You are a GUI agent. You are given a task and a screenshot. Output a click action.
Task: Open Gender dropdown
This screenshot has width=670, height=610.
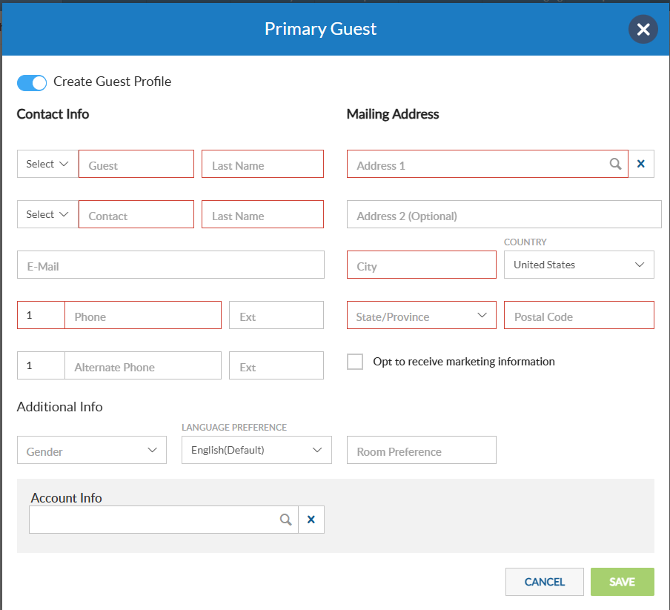click(x=92, y=450)
